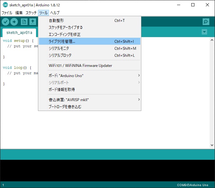The height and width of the screenshot is (188, 215).
Task: Minimize the Arduino window
Action: click(x=179, y=5)
